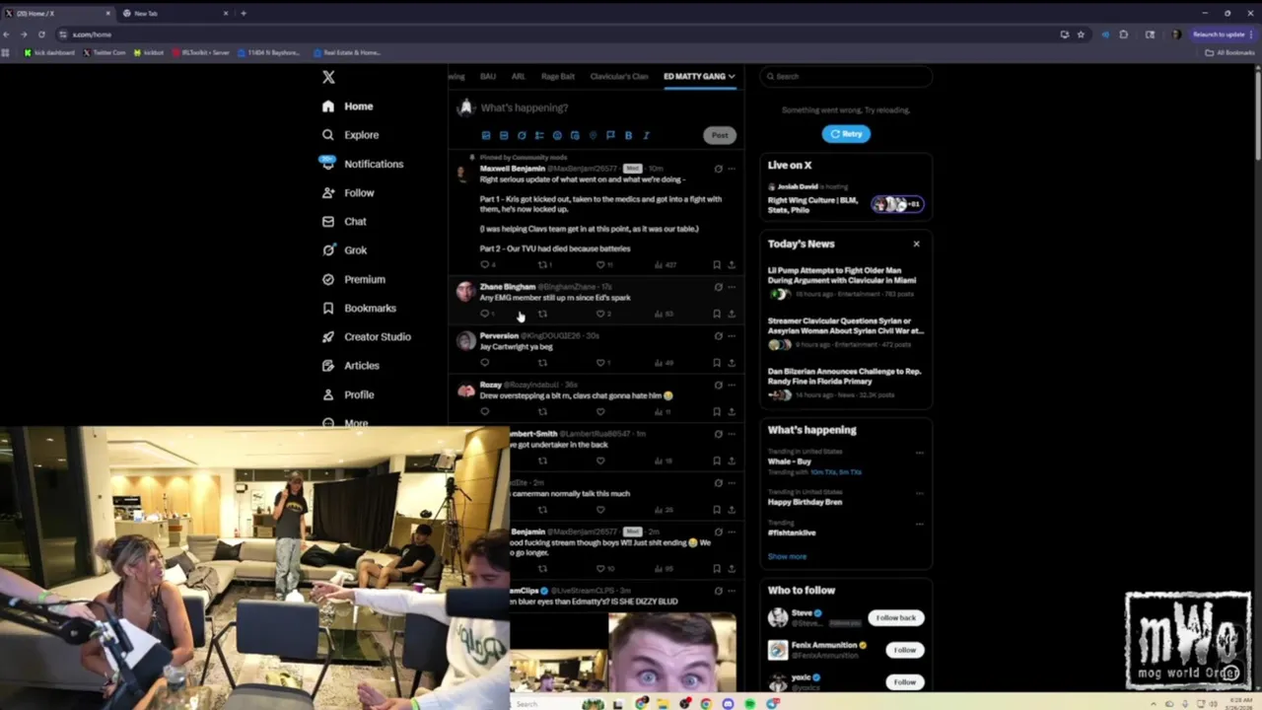
Task: Expand the ED MATTY GANG chevron
Action: pyautogui.click(x=732, y=76)
